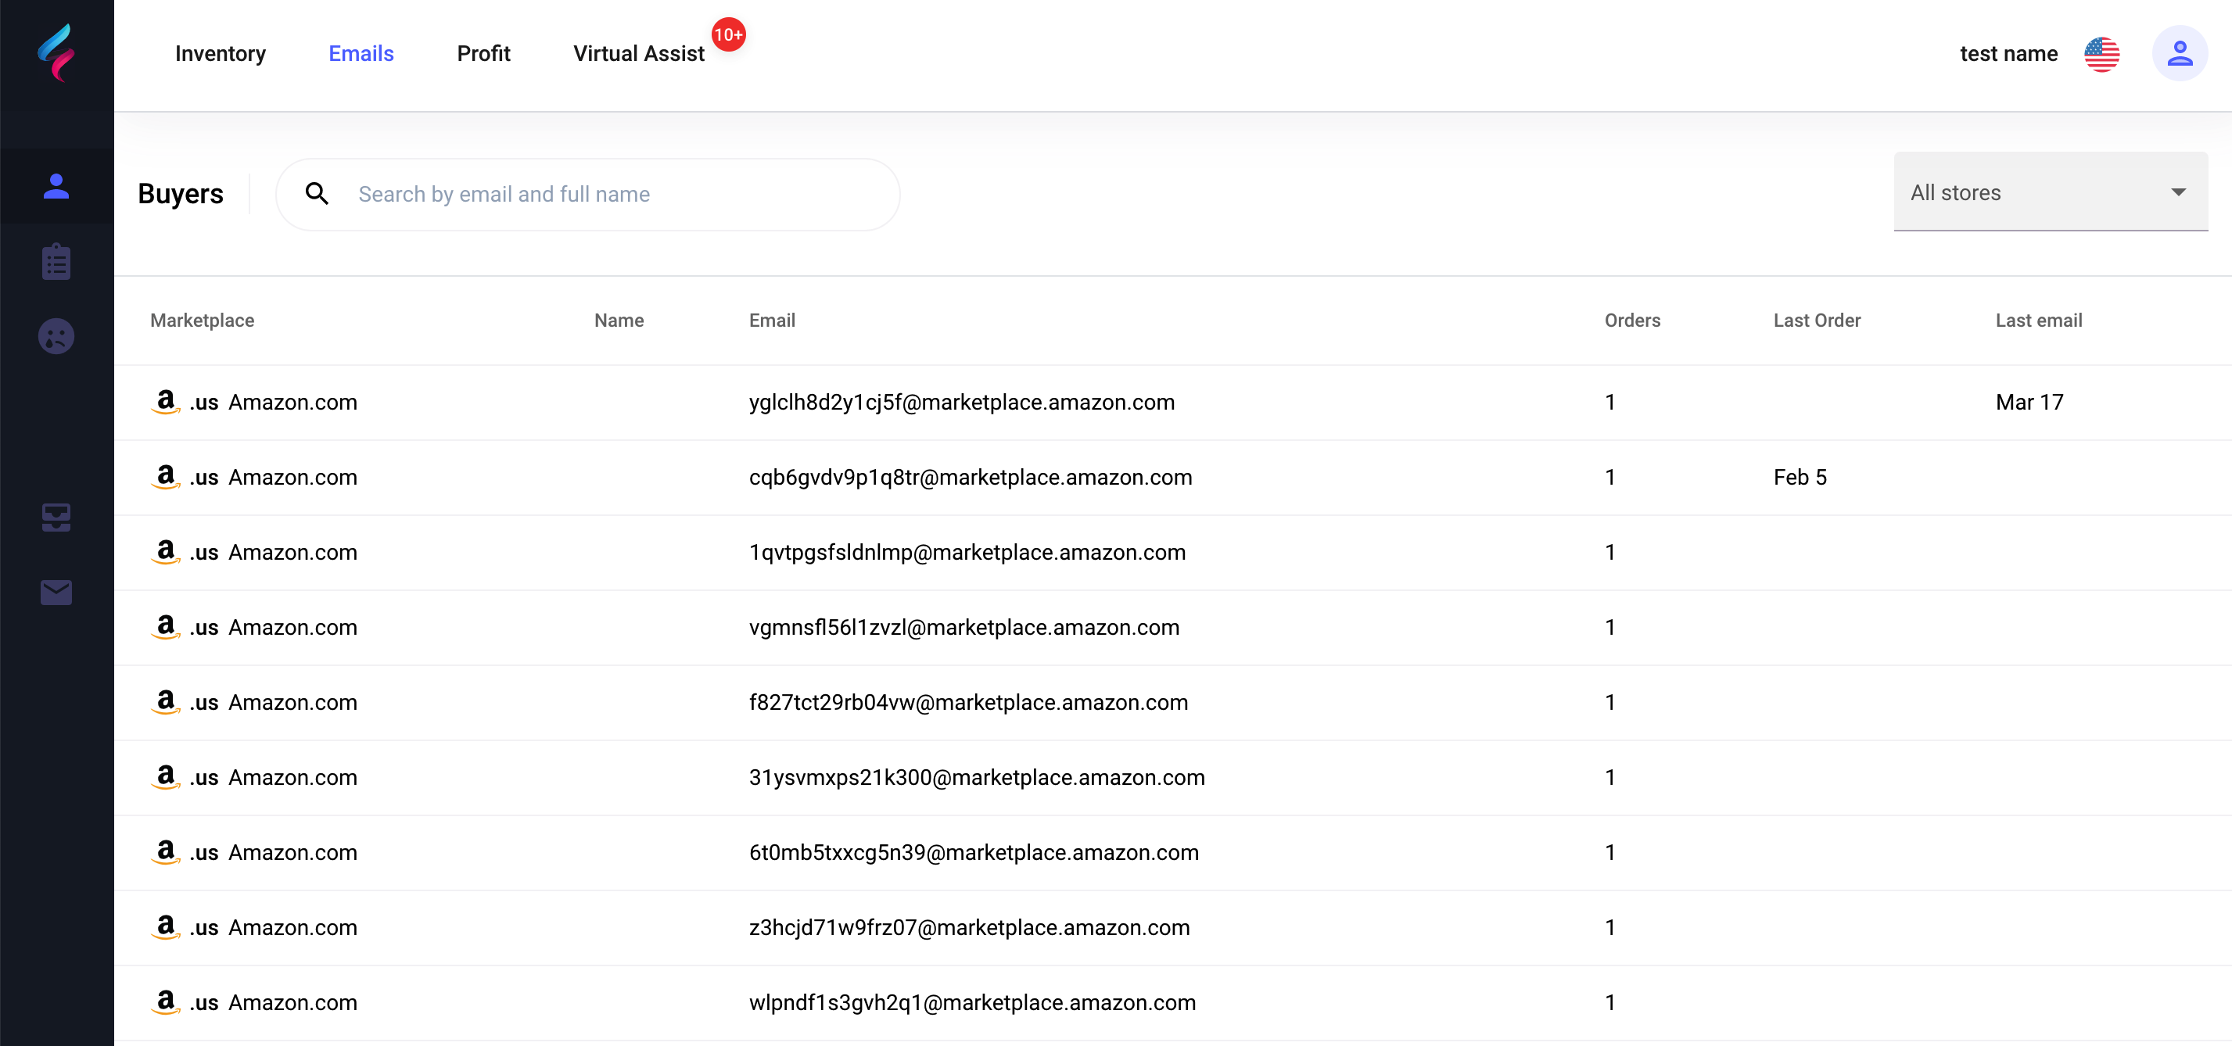Open the inbox tray sidebar icon

(x=56, y=517)
